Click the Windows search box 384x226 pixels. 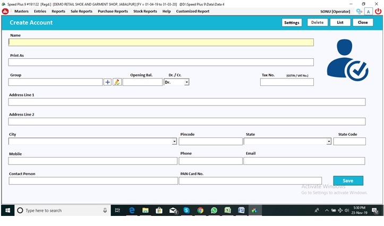pyautogui.click(x=63, y=210)
